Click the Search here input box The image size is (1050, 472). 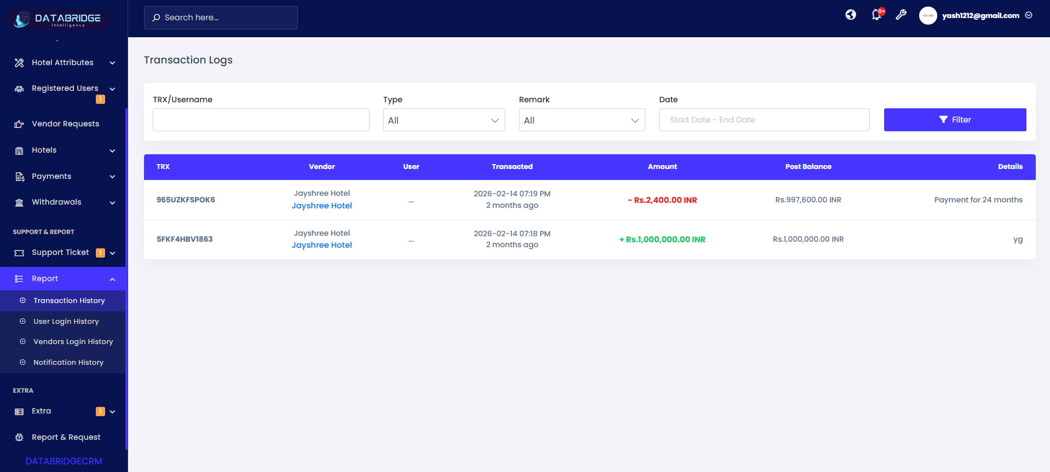(x=221, y=18)
